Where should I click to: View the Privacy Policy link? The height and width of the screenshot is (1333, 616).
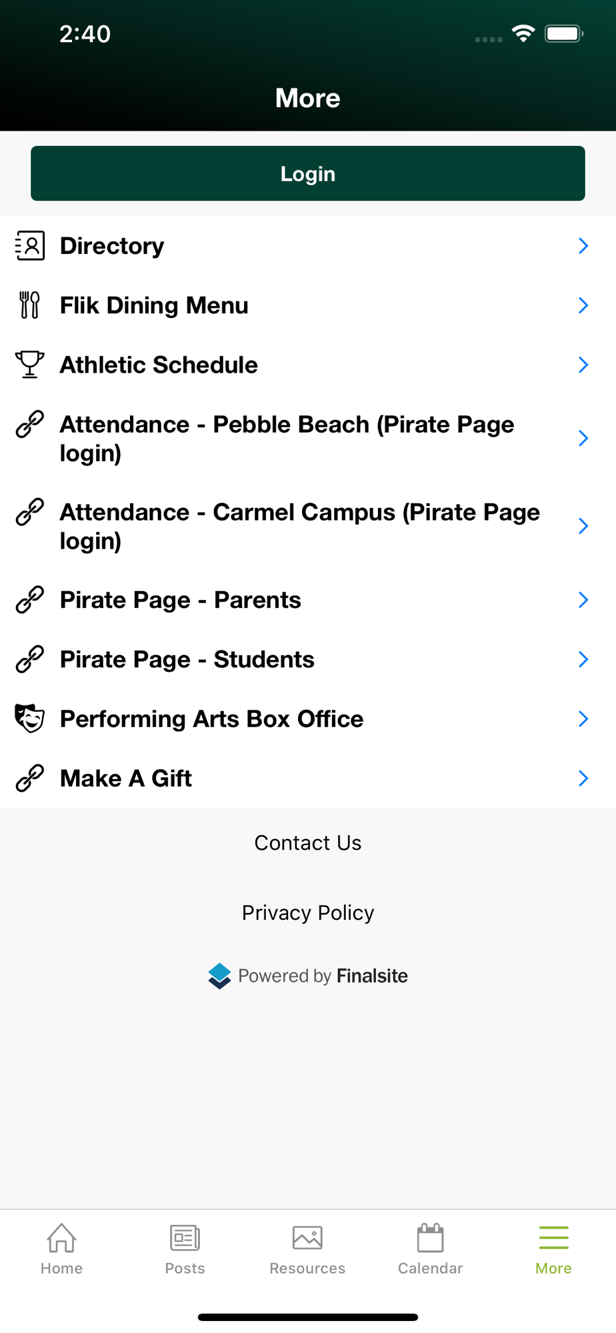click(308, 912)
